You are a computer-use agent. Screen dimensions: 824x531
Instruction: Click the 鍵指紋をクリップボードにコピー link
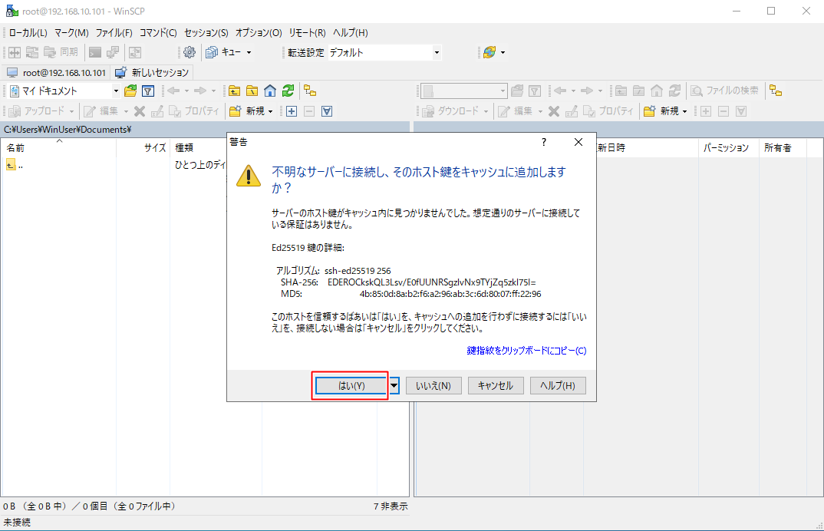pyautogui.click(x=526, y=351)
